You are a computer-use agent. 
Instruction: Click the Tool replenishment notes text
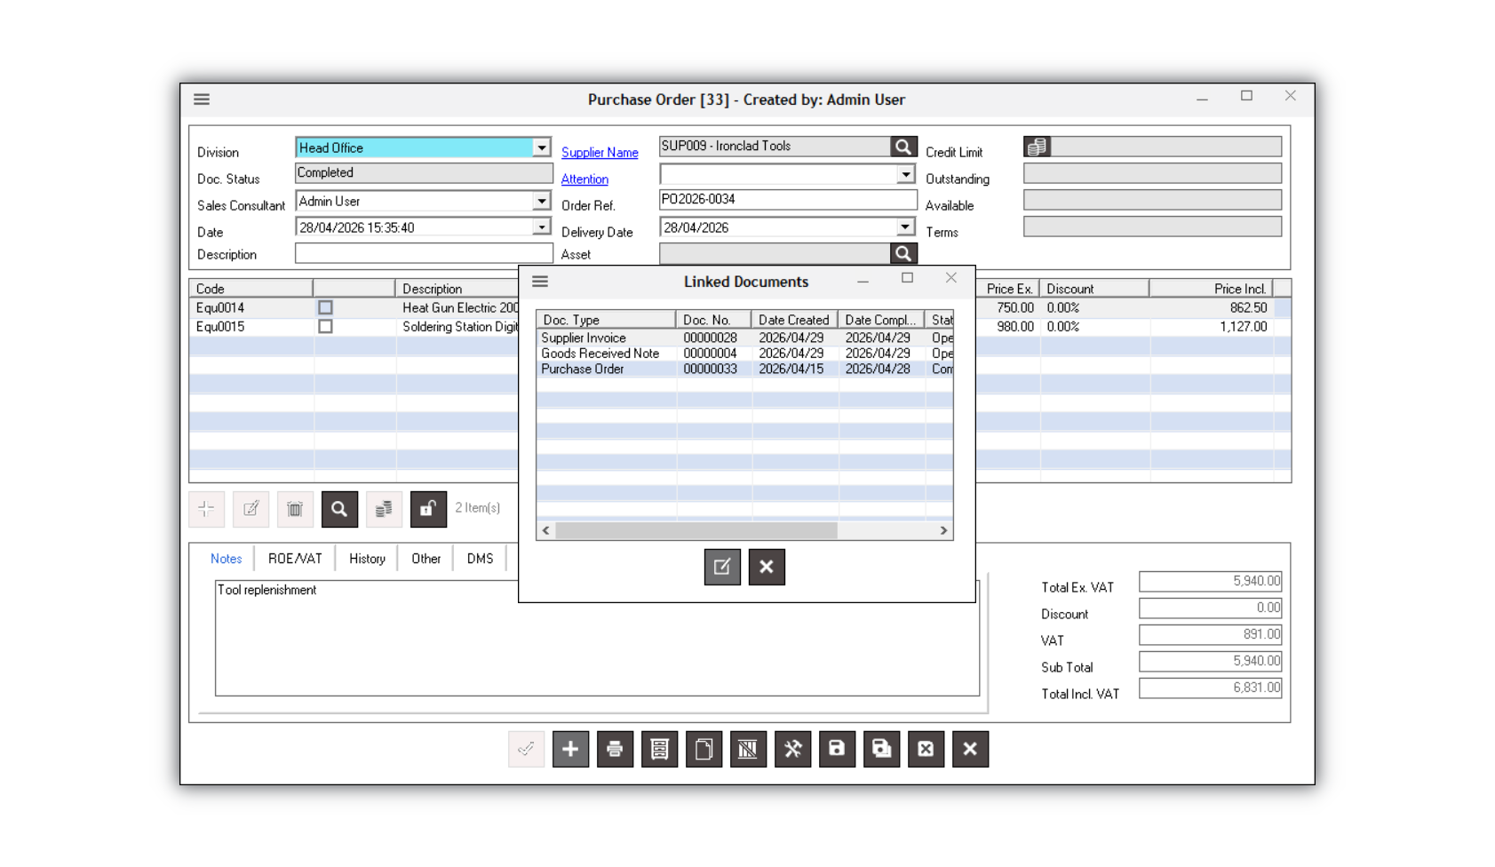tap(267, 590)
